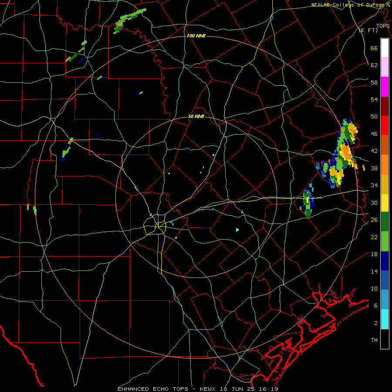Click the light green legend swatch near 22

385,241
